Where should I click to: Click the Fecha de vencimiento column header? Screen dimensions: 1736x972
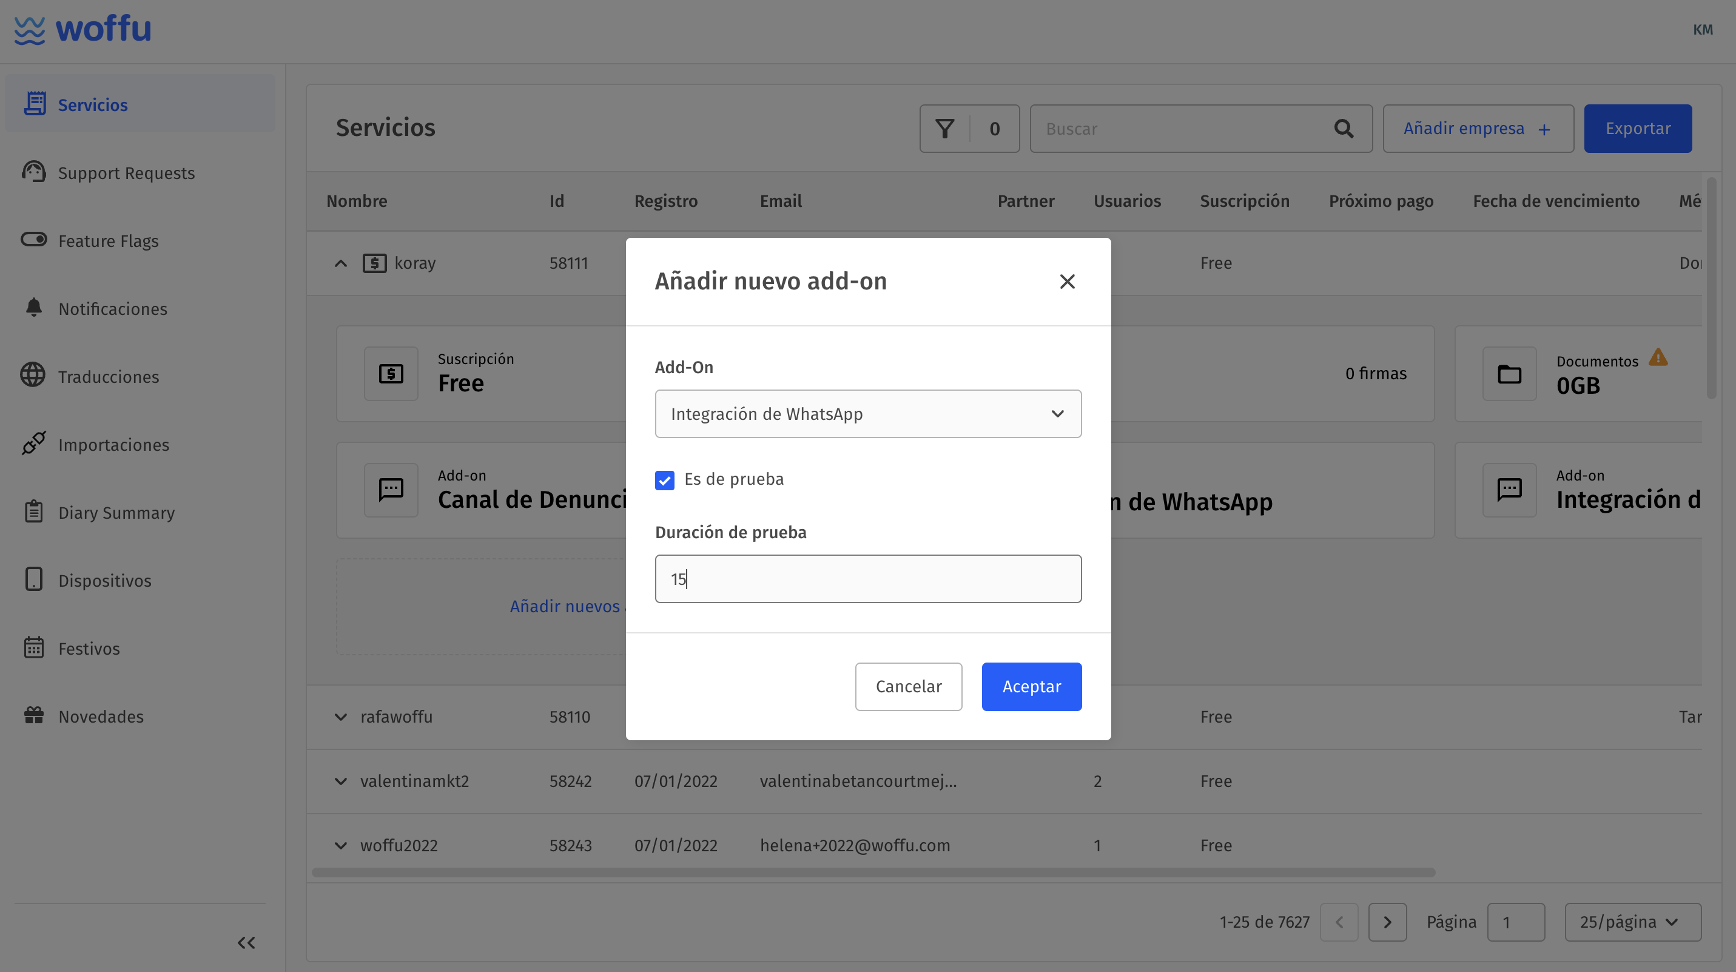[1555, 201]
